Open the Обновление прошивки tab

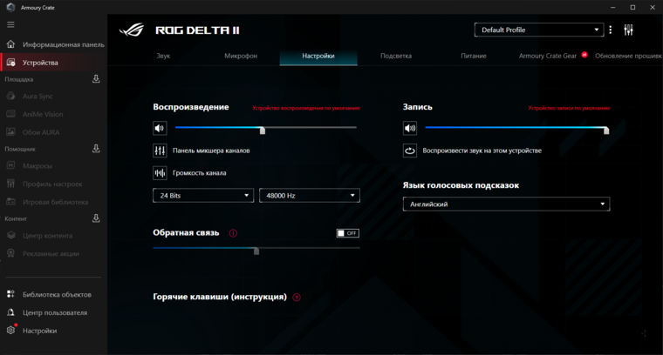pyautogui.click(x=628, y=56)
